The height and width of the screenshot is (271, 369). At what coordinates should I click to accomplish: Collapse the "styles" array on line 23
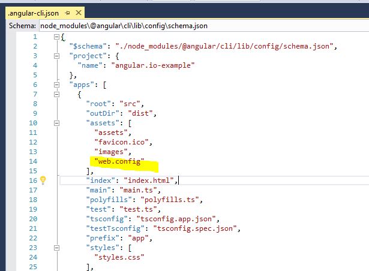pyautogui.click(x=56, y=248)
